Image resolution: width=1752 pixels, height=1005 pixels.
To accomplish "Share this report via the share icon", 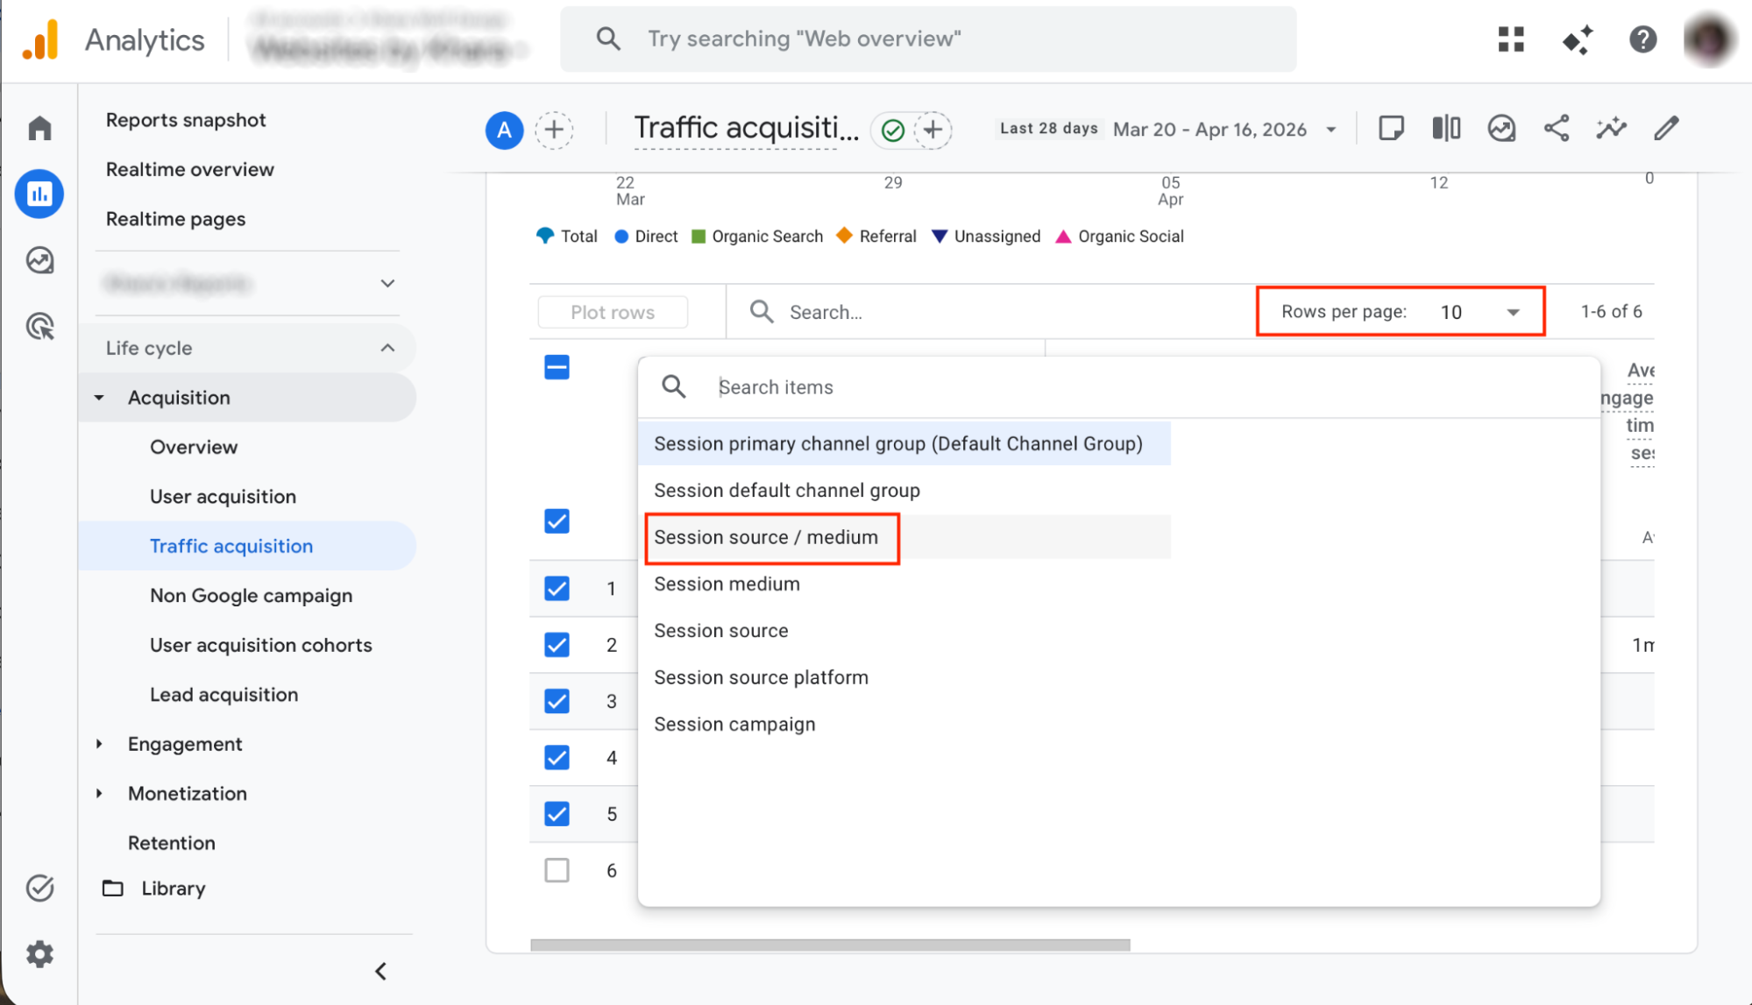I will point(1557,128).
